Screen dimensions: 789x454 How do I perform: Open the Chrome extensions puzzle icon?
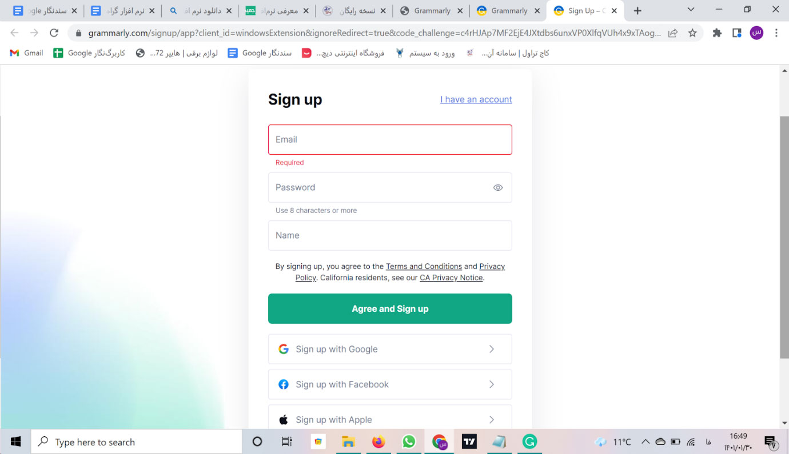tap(717, 33)
